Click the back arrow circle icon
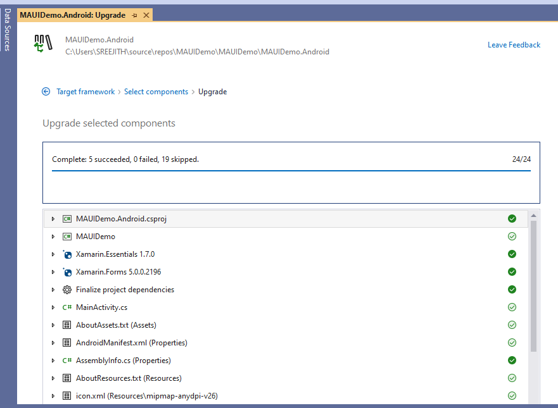558x408 pixels. pos(46,92)
